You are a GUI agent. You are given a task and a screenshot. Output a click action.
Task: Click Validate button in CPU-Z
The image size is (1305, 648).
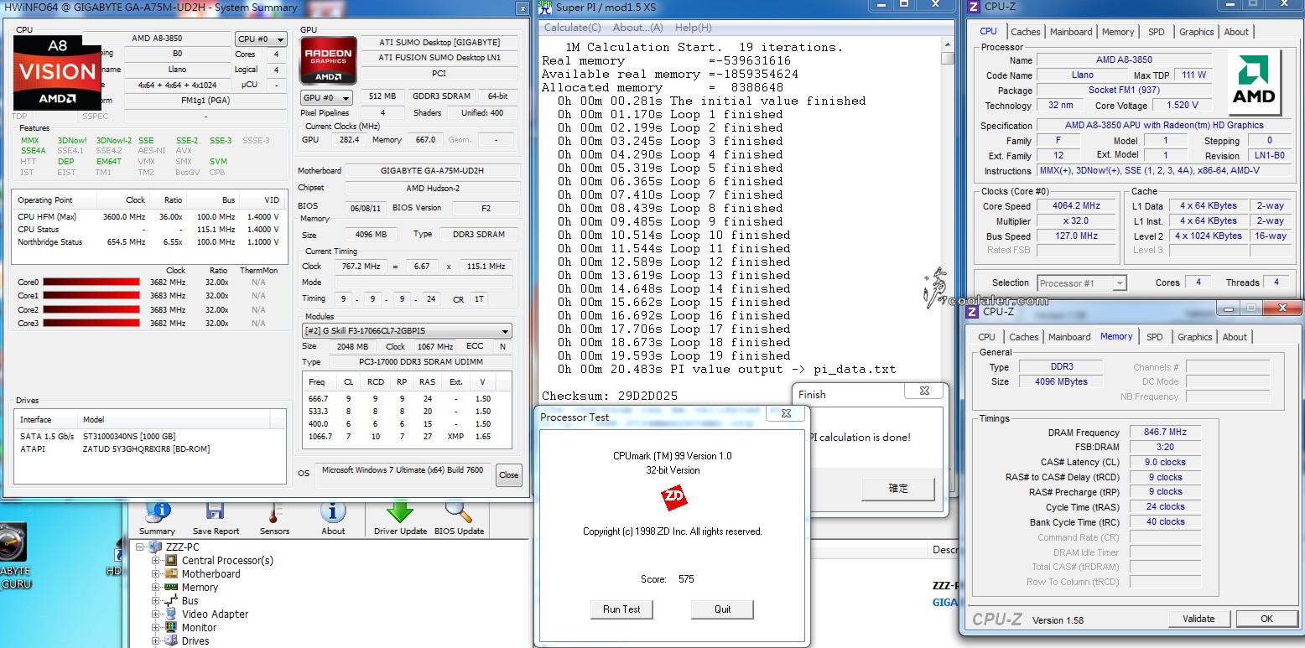[1198, 619]
